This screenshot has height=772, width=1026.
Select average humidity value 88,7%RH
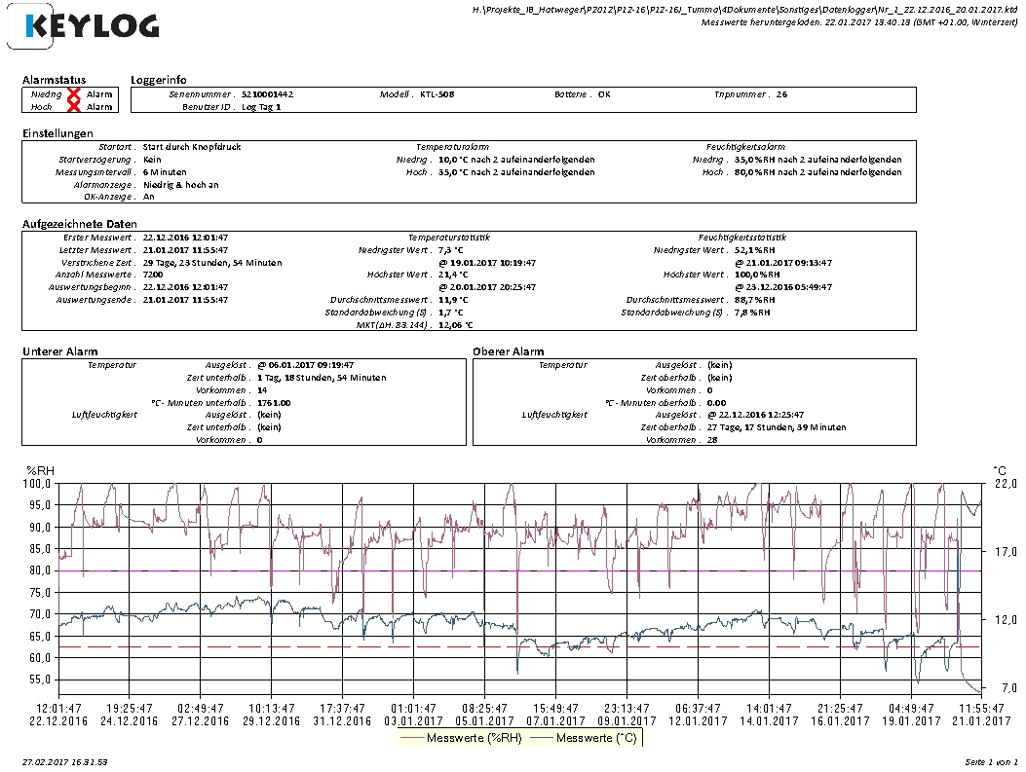pos(754,300)
